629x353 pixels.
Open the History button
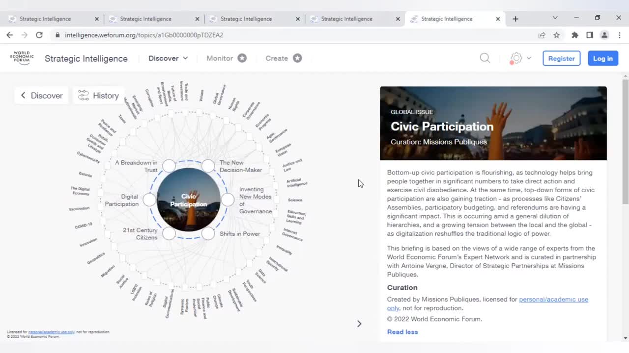pyautogui.click(x=98, y=95)
